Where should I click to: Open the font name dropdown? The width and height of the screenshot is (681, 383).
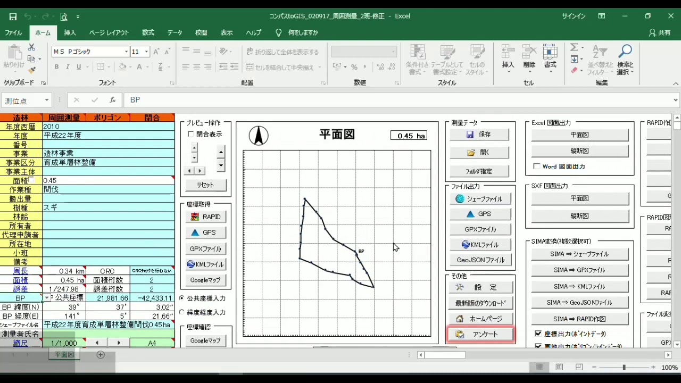(126, 52)
